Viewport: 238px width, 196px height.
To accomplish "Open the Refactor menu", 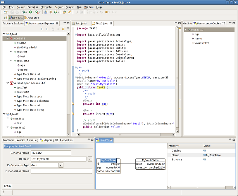I will 33,7.
